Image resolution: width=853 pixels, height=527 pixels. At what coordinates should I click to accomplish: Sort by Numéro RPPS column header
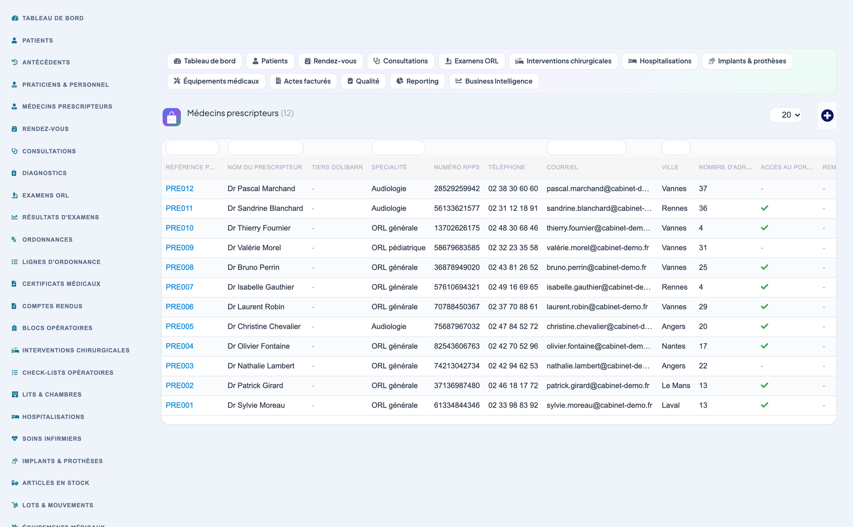click(457, 167)
